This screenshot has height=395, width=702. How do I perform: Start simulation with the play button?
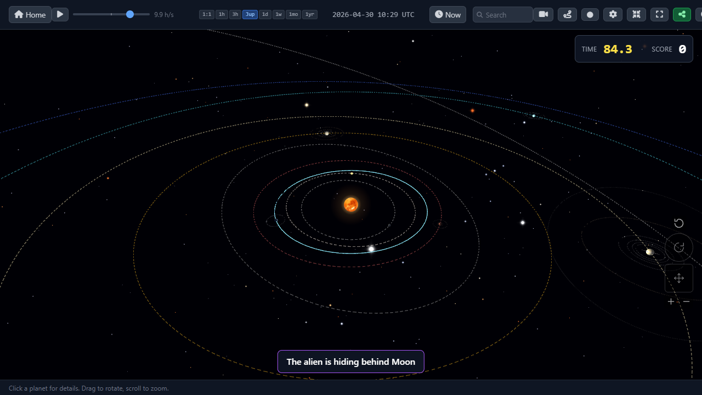pos(60,14)
